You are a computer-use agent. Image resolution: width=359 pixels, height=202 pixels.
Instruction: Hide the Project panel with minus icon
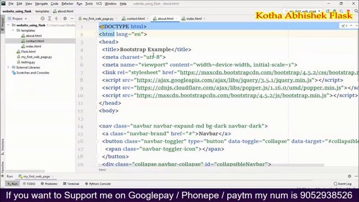pyautogui.click(x=72, y=19)
